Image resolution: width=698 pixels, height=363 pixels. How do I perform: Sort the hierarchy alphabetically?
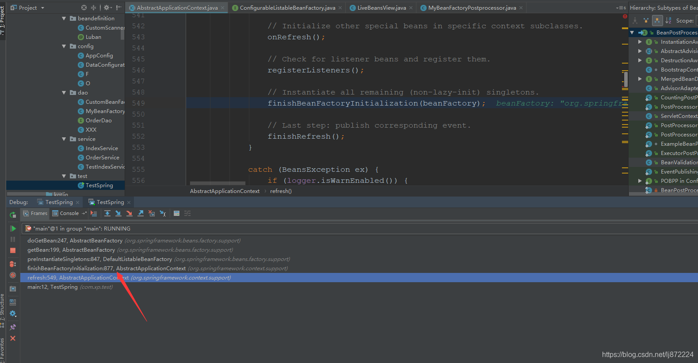(668, 20)
